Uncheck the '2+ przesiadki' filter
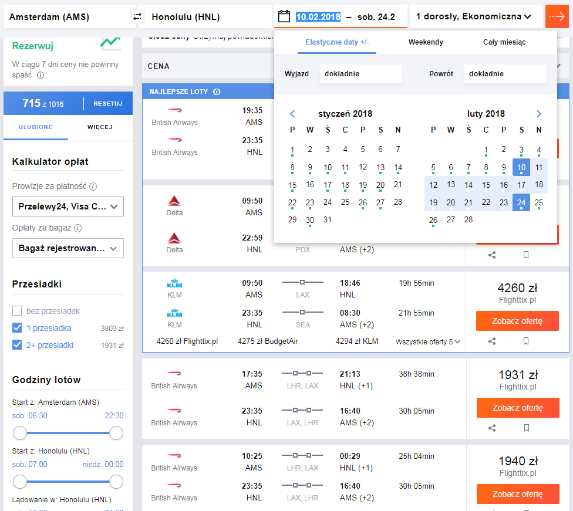The image size is (573, 511). pyautogui.click(x=17, y=345)
